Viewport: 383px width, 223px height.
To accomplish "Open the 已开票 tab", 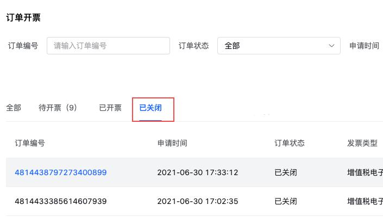I will tap(110, 108).
